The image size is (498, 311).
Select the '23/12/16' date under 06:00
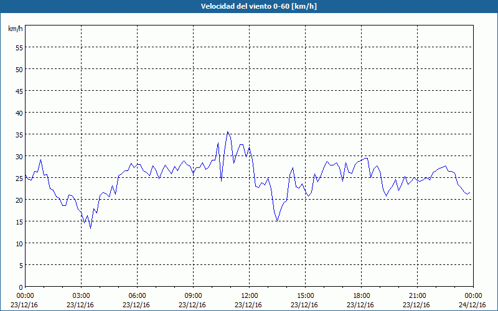pyautogui.click(x=136, y=305)
